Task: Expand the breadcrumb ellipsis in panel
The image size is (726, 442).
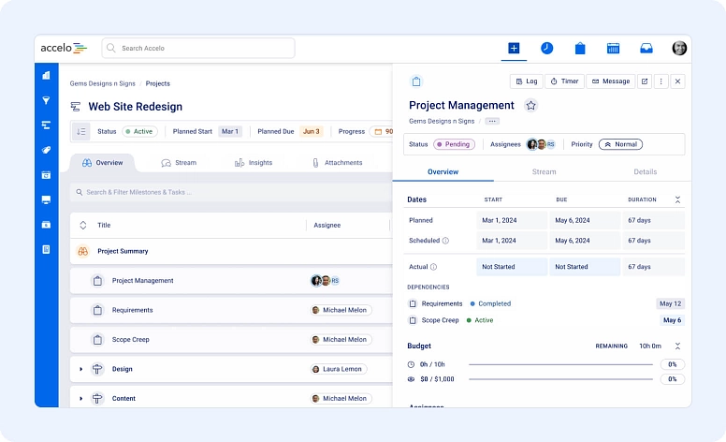Action: click(492, 121)
